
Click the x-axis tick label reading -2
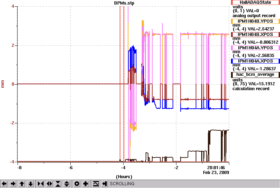click(x=176, y=168)
